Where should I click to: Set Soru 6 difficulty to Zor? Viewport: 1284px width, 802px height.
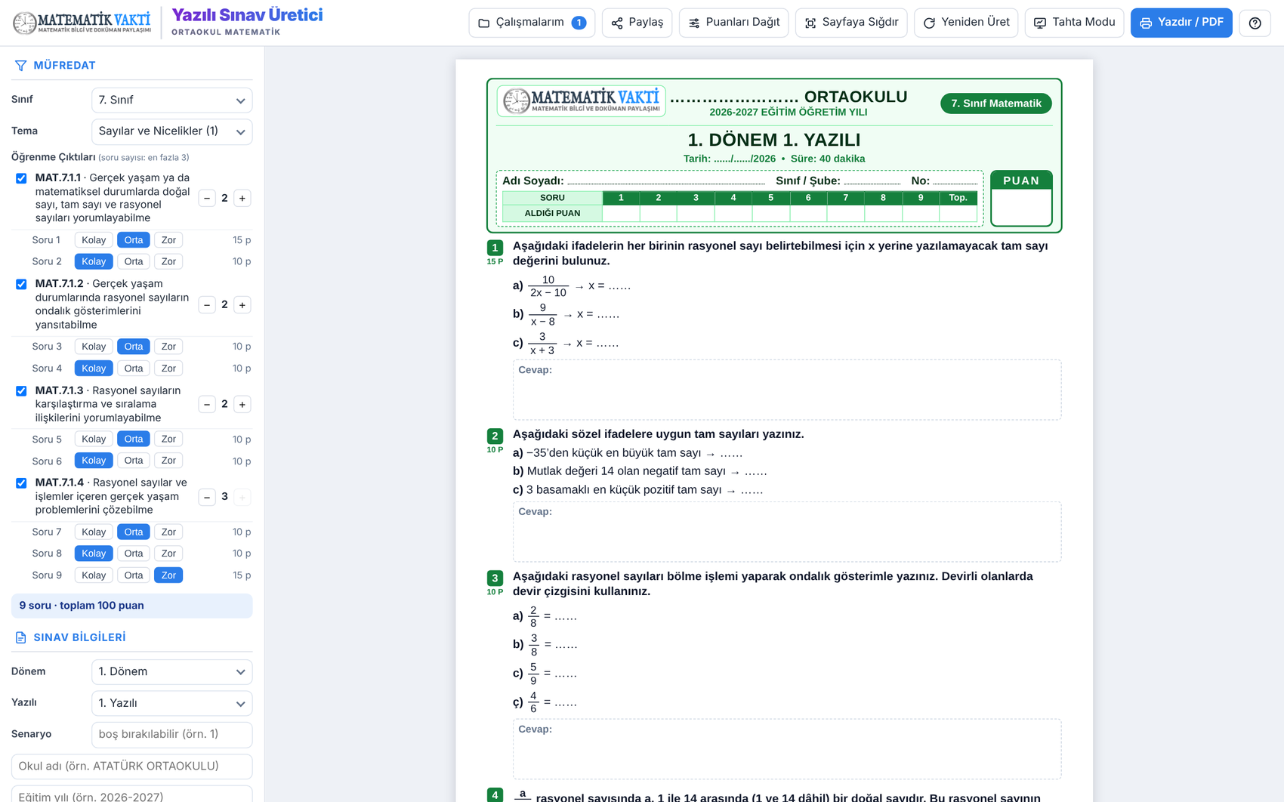coord(168,461)
